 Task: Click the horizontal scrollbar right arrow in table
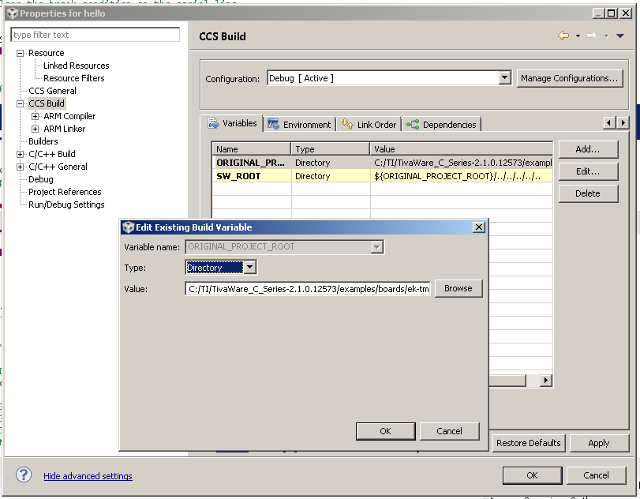546,381
